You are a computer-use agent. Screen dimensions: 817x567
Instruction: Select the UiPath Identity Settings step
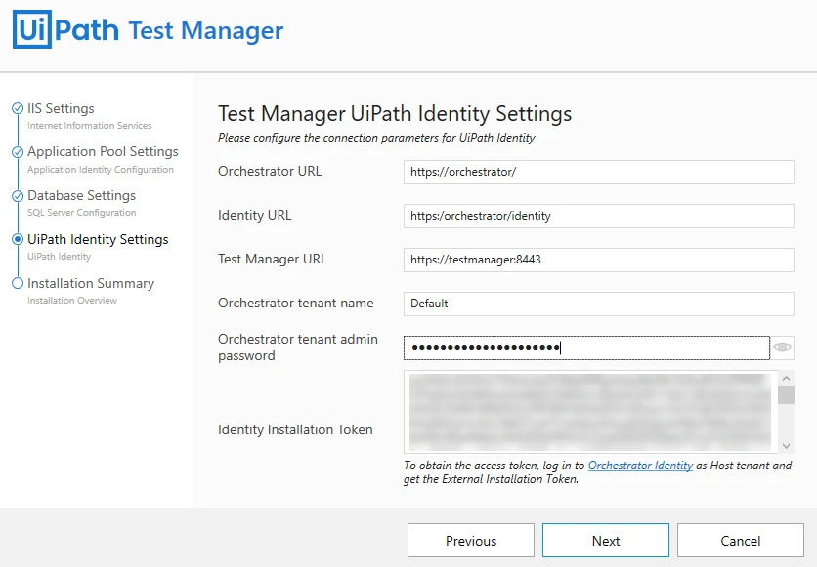click(98, 239)
